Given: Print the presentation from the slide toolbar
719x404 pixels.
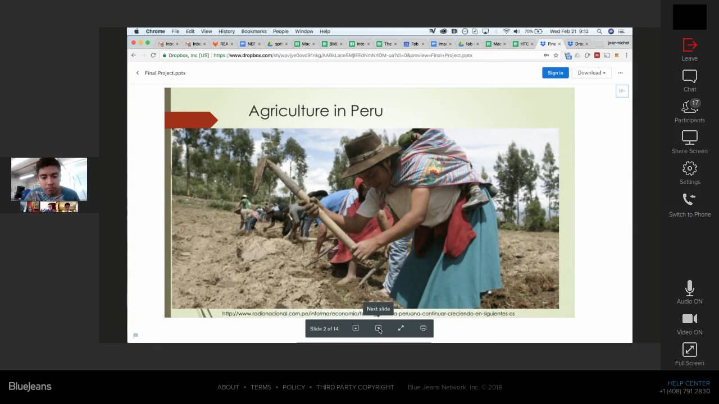Looking at the screenshot, I should pyautogui.click(x=423, y=328).
